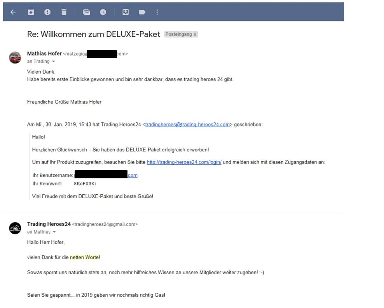Select sender name Mathias Hofer
The image size is (384, 308).
[44, 53]
